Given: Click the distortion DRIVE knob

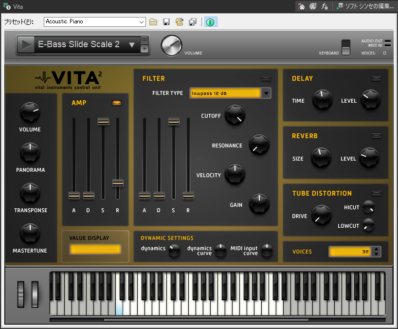Looking at the screenshot, I should tap(322, 215).
